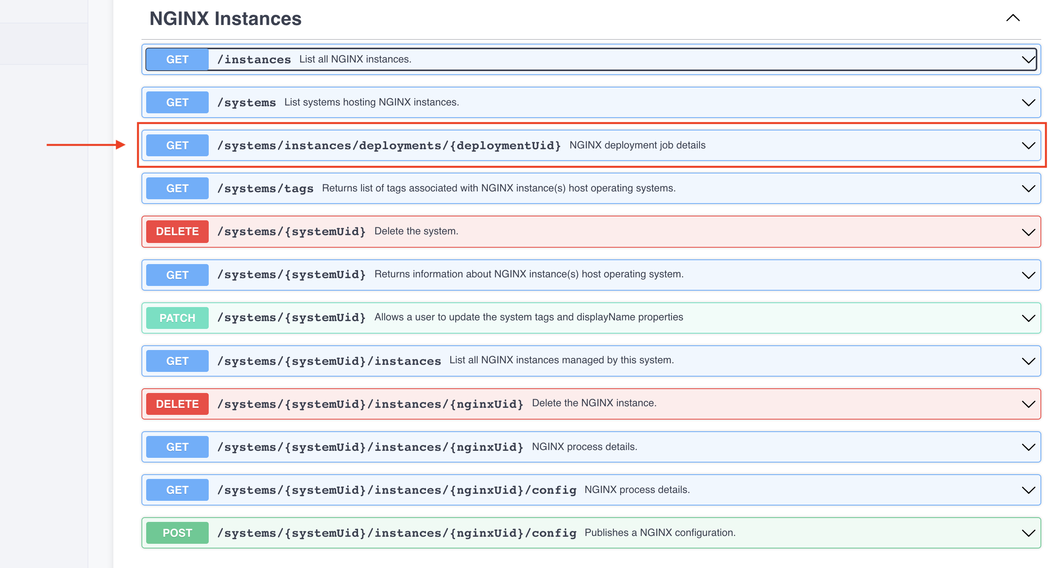Click 'Delete the NGINX instance.' description
This screenshot has width=1060, height=568.
[594, 403]
